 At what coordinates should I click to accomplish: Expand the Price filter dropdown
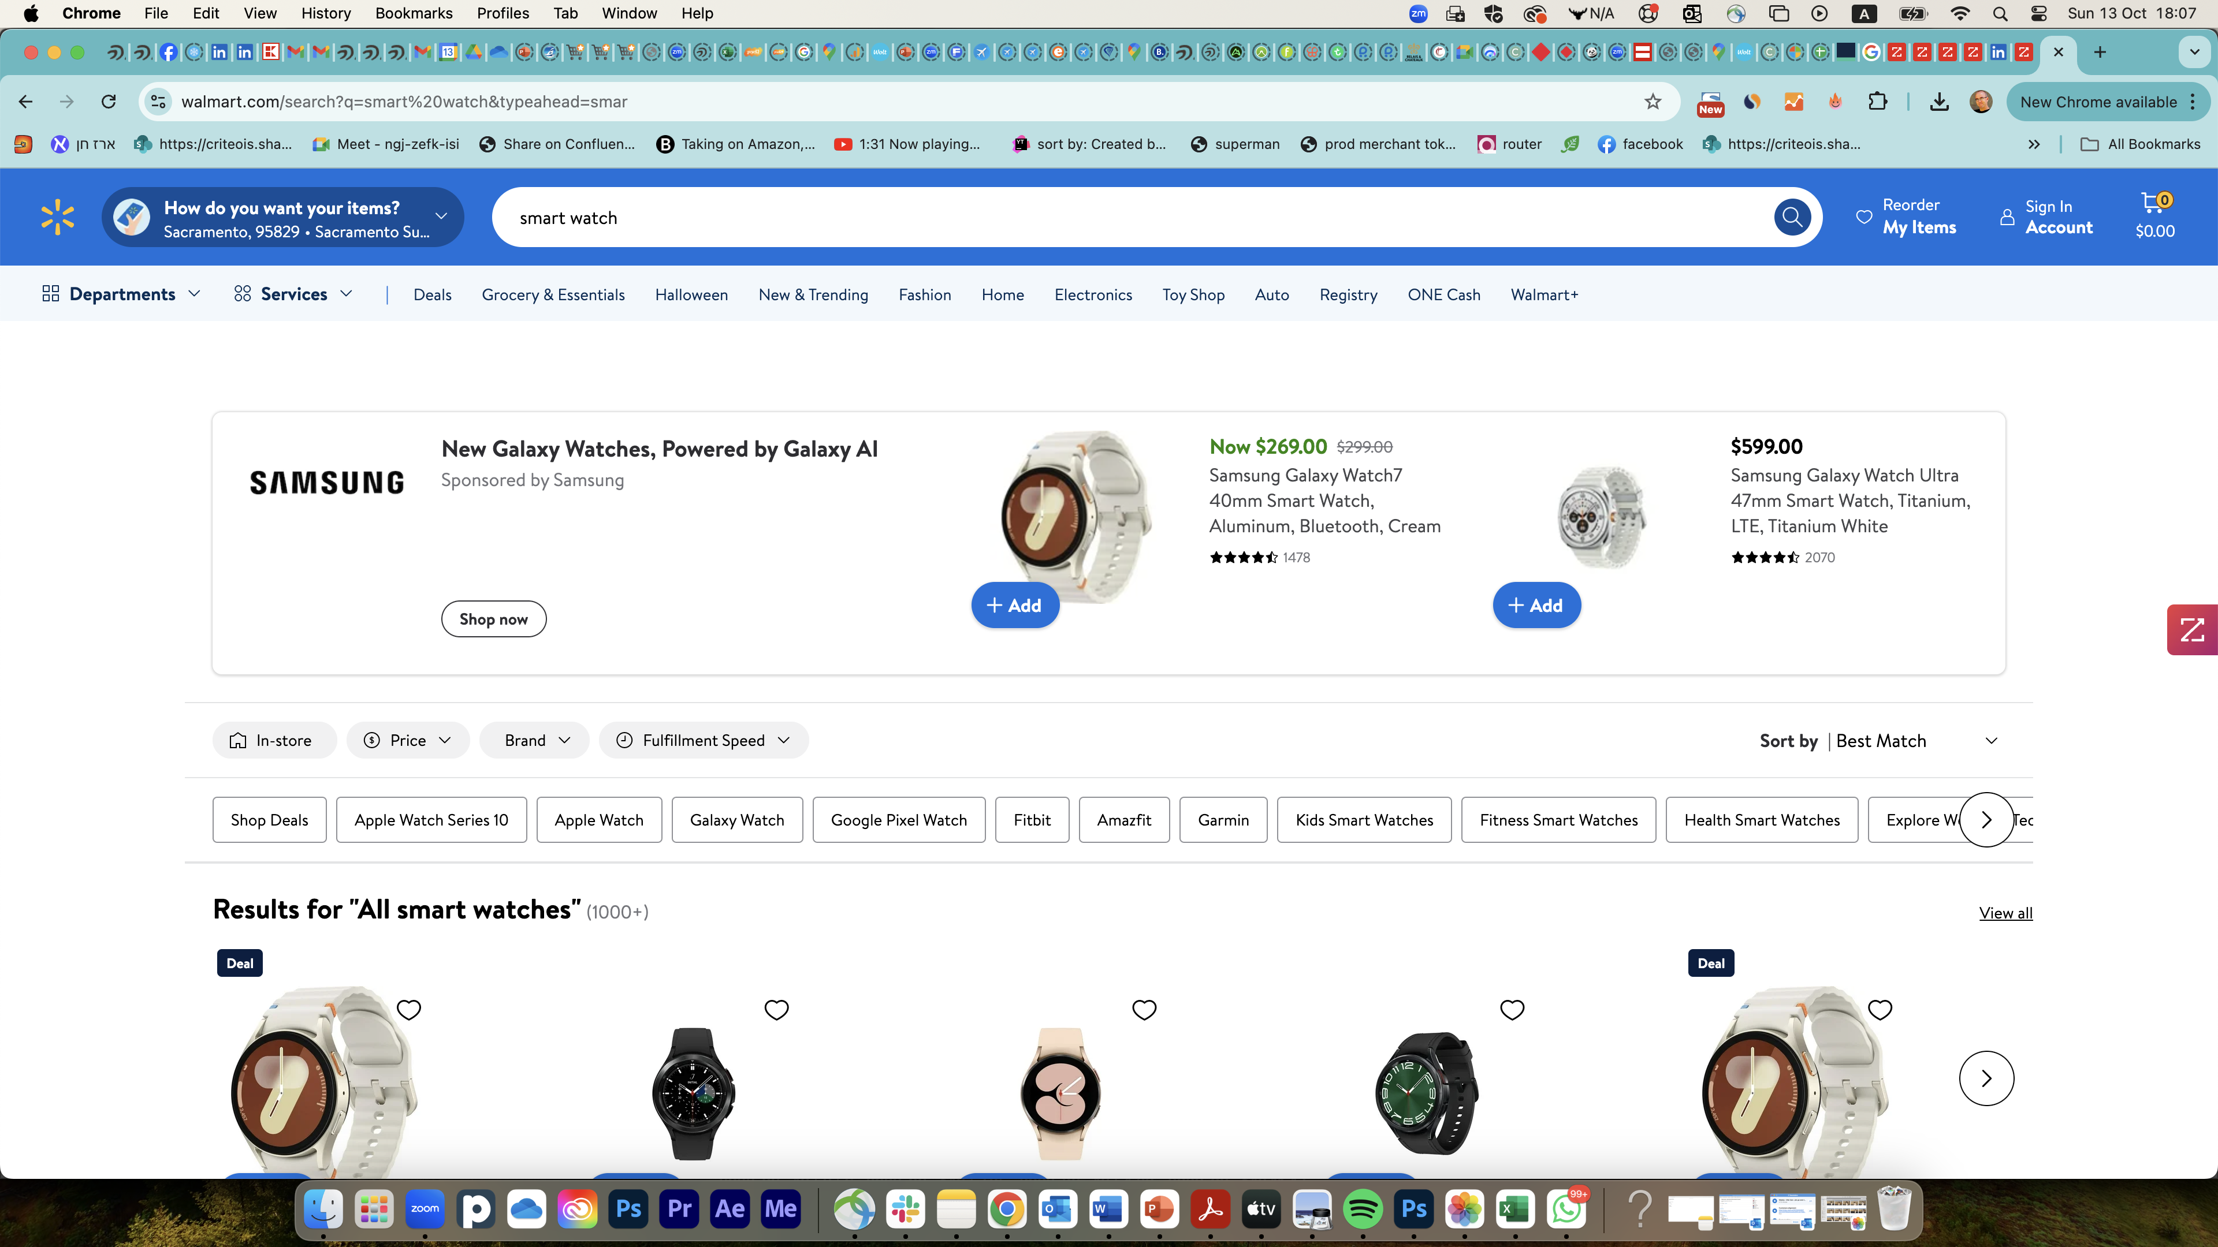408,740
